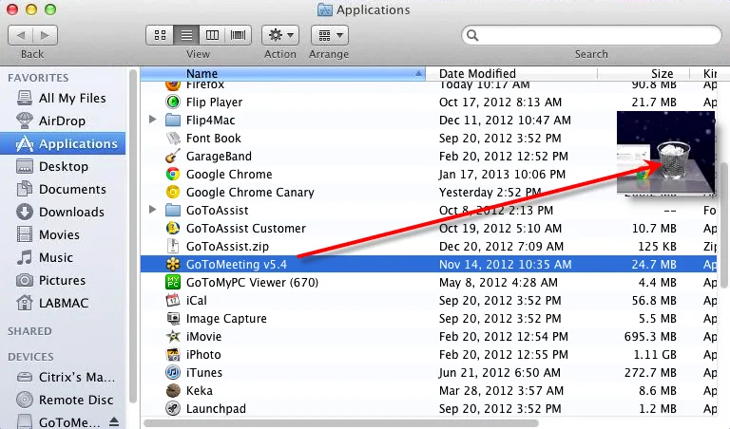
Task: Switch to Cover Flow view
Action: tap(239, 34)
